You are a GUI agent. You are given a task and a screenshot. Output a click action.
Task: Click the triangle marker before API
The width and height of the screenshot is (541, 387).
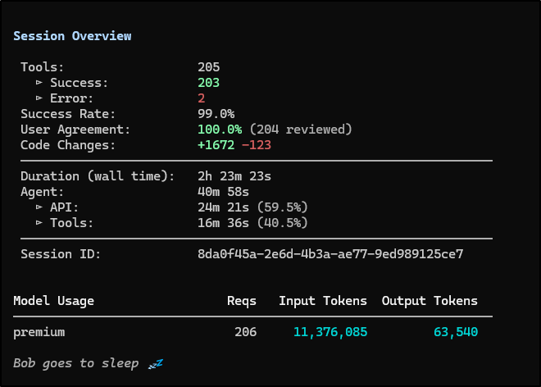39,207
